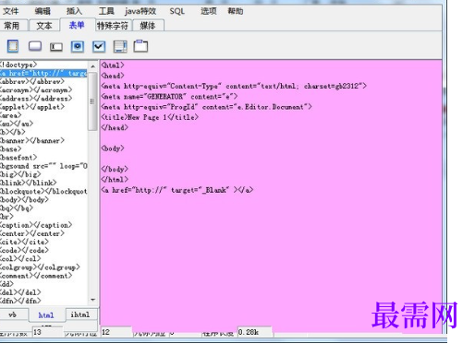Click the <title>New Page 1</title> code line
Viewport: 475px width, 344px height.
click(150, 117)
